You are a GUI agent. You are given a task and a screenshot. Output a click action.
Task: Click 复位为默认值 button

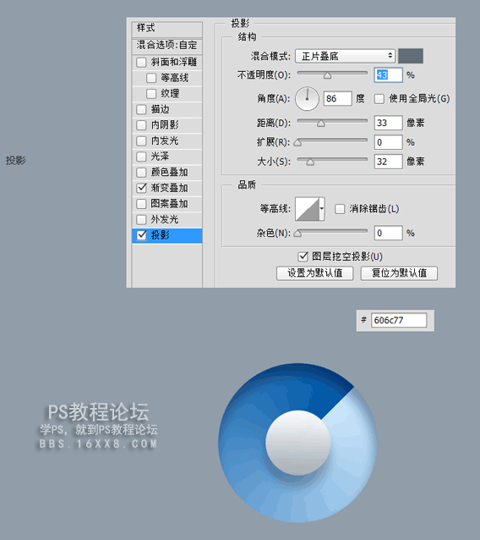(x=399, y=273)
